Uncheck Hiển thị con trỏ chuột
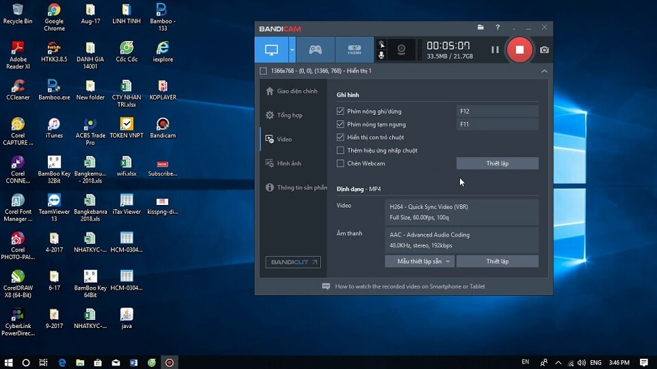Viewport: 657px width, 369px height. (340, 137)
